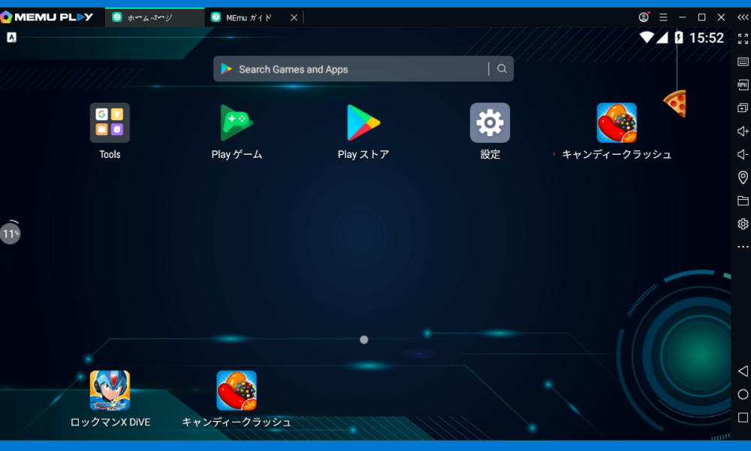Open the hamburger menu in the titlebar
The height and width of the screenshot is (451, 751).
tap(663, 16)
